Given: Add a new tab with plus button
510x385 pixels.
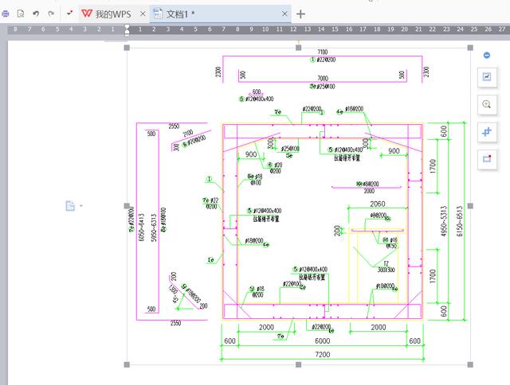Looking at the screenshot, I should tap(300, 14).
